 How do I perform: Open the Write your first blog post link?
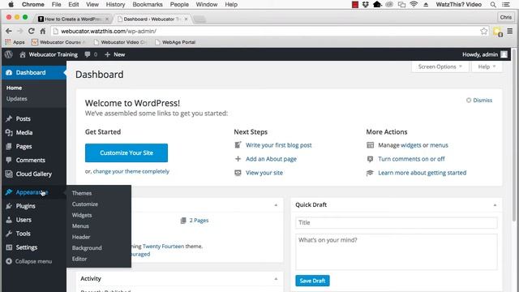coord(279,145)
